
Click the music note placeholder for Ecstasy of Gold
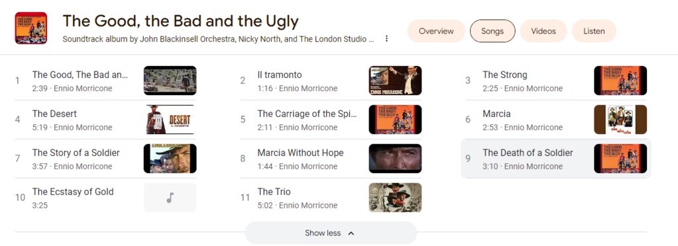(170, 198)
